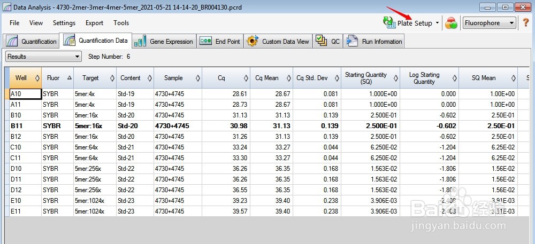Click the colored circles display icon
This screenshot has height=244, width=535.
click(451, 23)
